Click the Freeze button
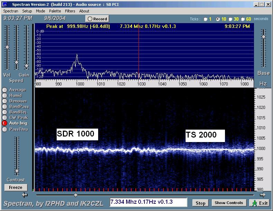 pos(16,188)
